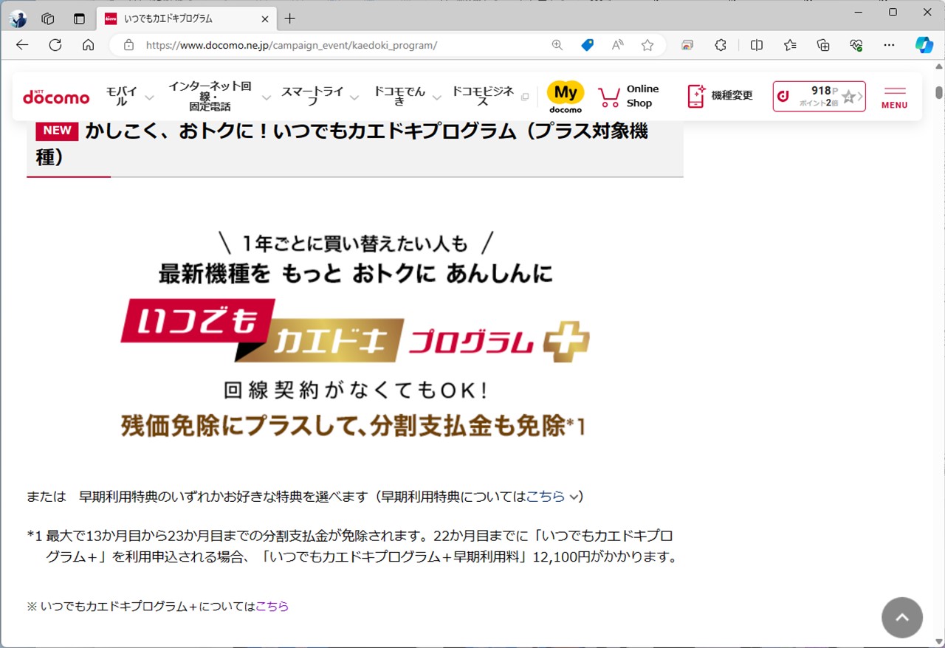Toggle Read aloud for the page

616,45
